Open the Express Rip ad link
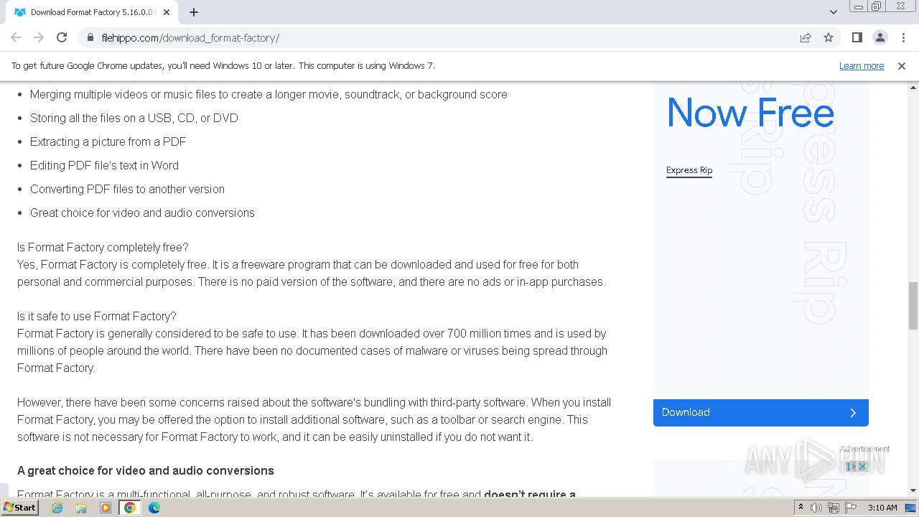This screenshot has height=517, width=919. 689,170
